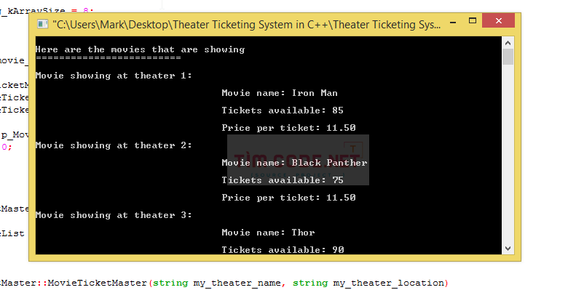
Task: Click 'my_theater_location' parameter in code editor
Action: pyautogui.click(x=388, y=283)
